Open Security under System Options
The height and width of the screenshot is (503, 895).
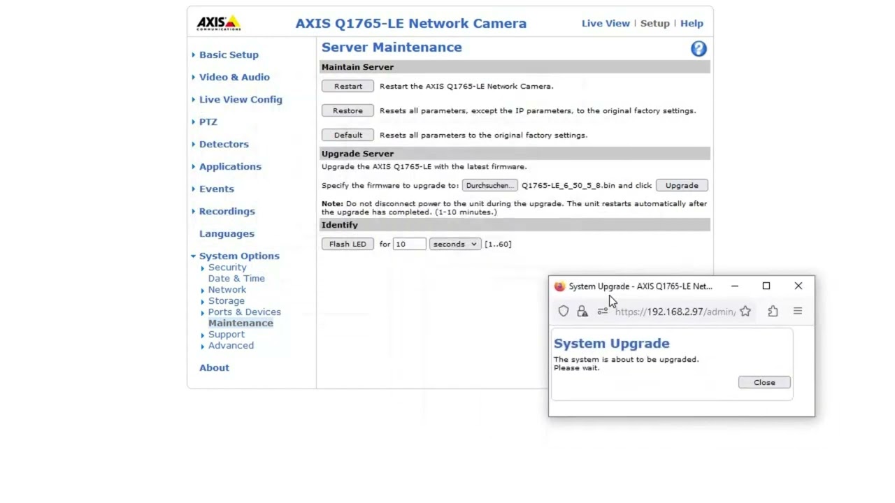click(x=227, y=267)
